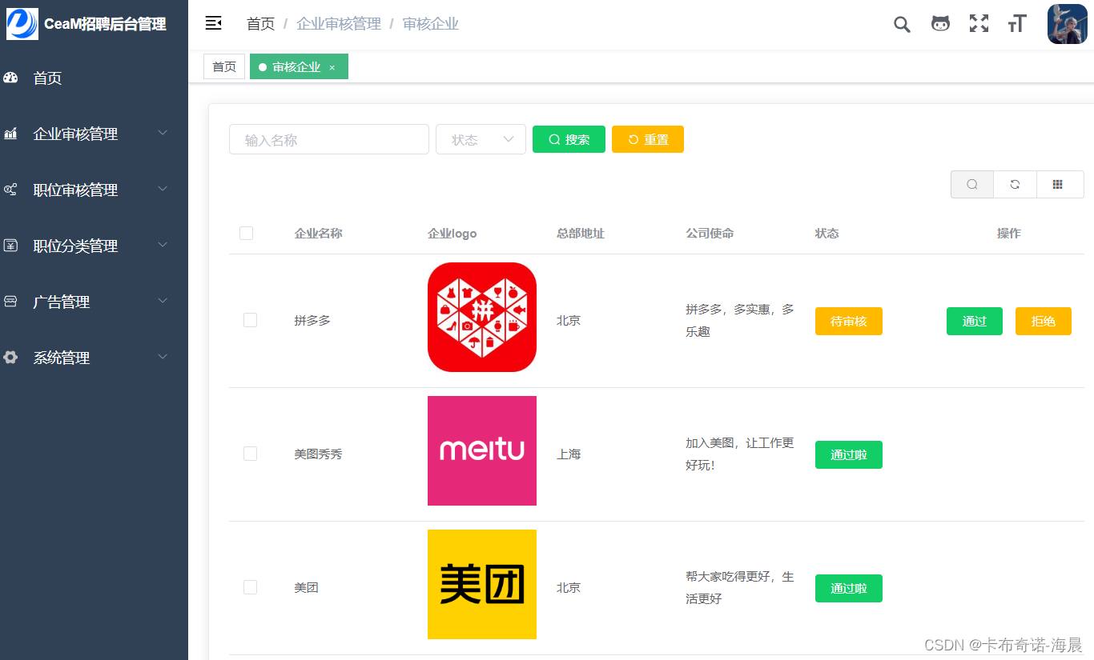
Task: Click the mission text 加入美图，让工作更好玩
Action: (x=740, y=454)
